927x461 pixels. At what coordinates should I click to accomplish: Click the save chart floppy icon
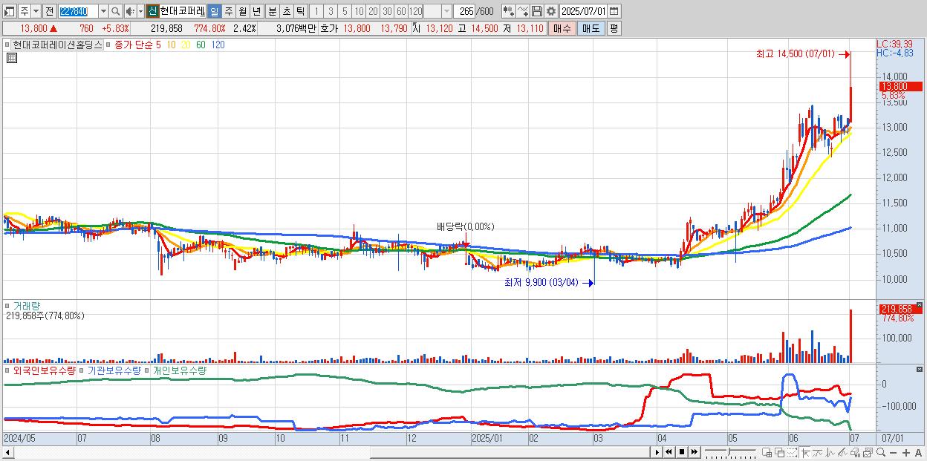click(537, 11)
